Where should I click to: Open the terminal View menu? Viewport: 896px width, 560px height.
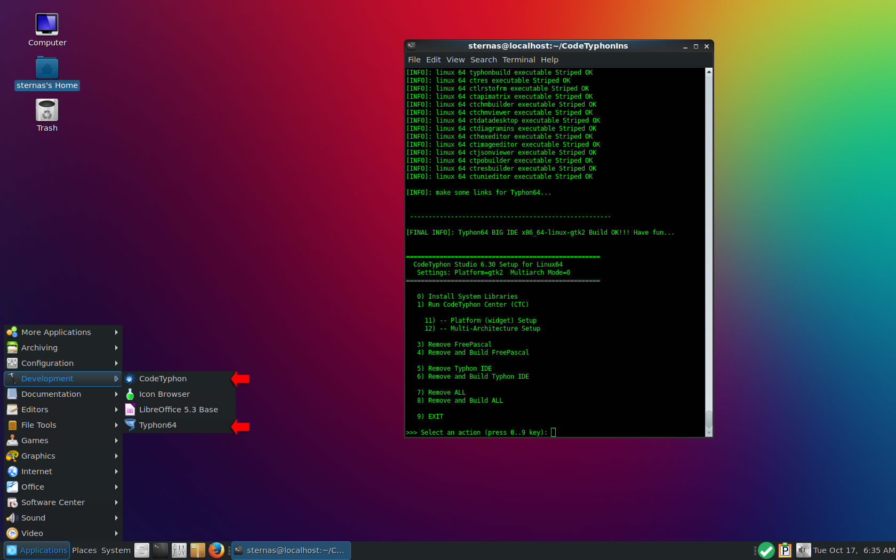point(455,60)
